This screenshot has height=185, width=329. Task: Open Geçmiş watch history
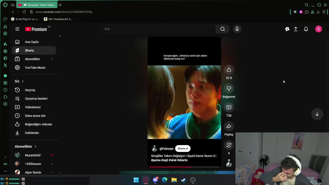point(34,90)
